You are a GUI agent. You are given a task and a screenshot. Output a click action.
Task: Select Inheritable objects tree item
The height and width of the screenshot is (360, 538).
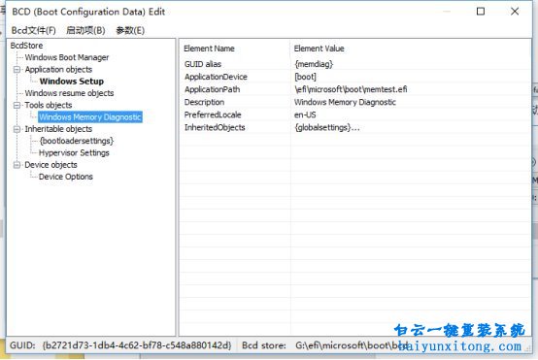58,129
